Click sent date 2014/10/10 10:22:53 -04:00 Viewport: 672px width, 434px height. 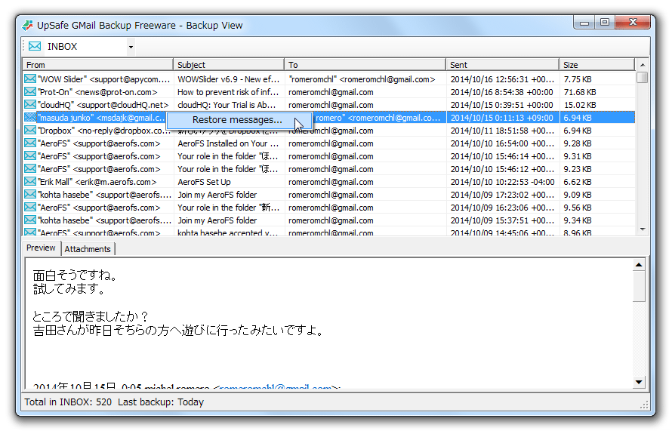click(x=503, y=182)
